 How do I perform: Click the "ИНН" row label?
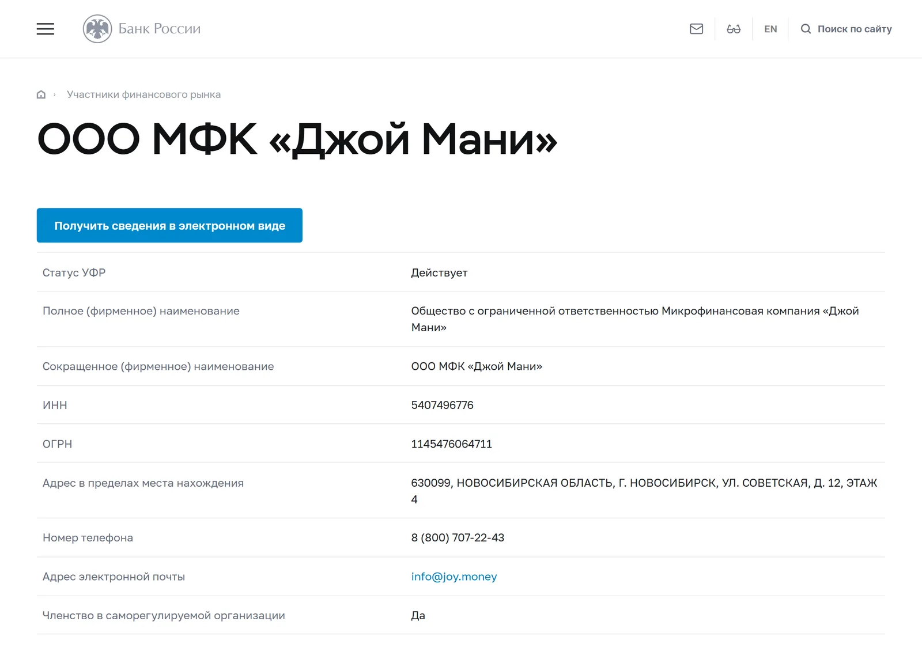[x=55, y=405]
